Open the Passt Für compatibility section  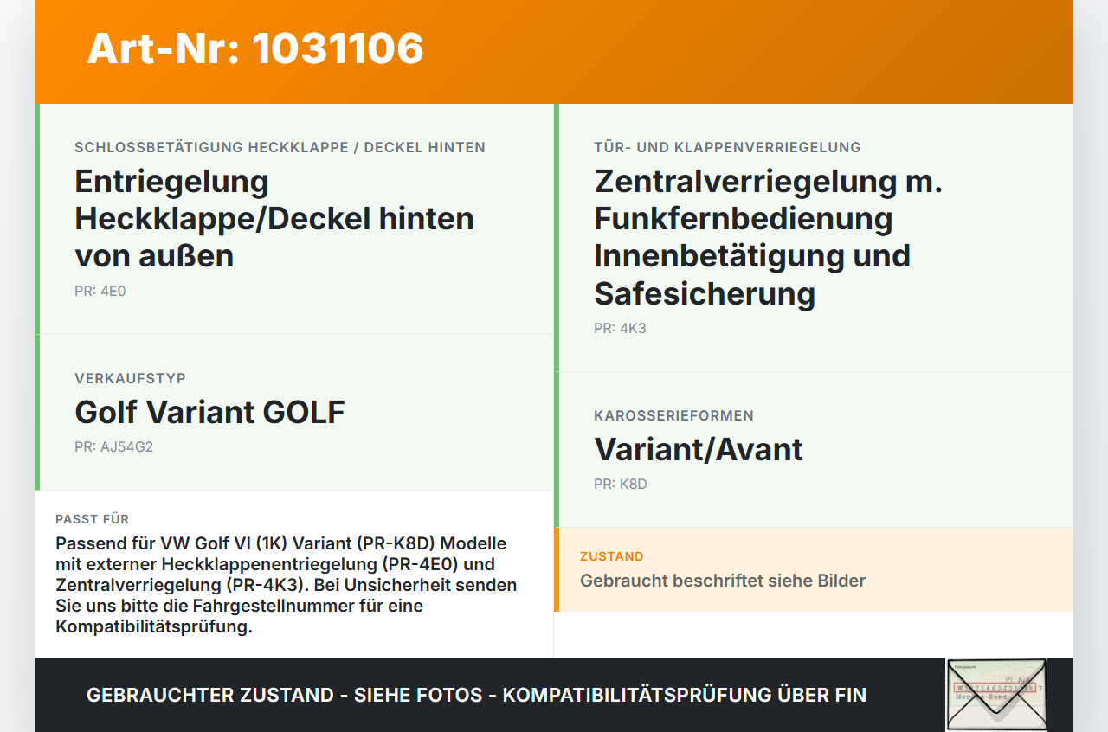(92, 519)
